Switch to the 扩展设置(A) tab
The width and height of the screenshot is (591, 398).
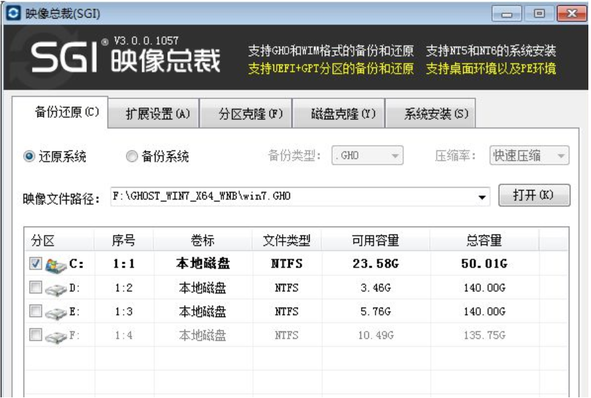pos(157,114)
